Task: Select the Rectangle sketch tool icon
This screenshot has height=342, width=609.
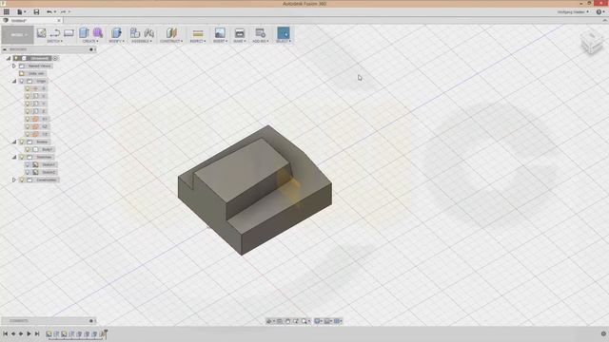Action: click(x=69, y=33)
